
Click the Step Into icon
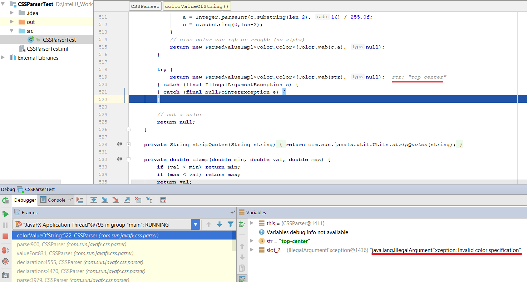pos(105,200)
